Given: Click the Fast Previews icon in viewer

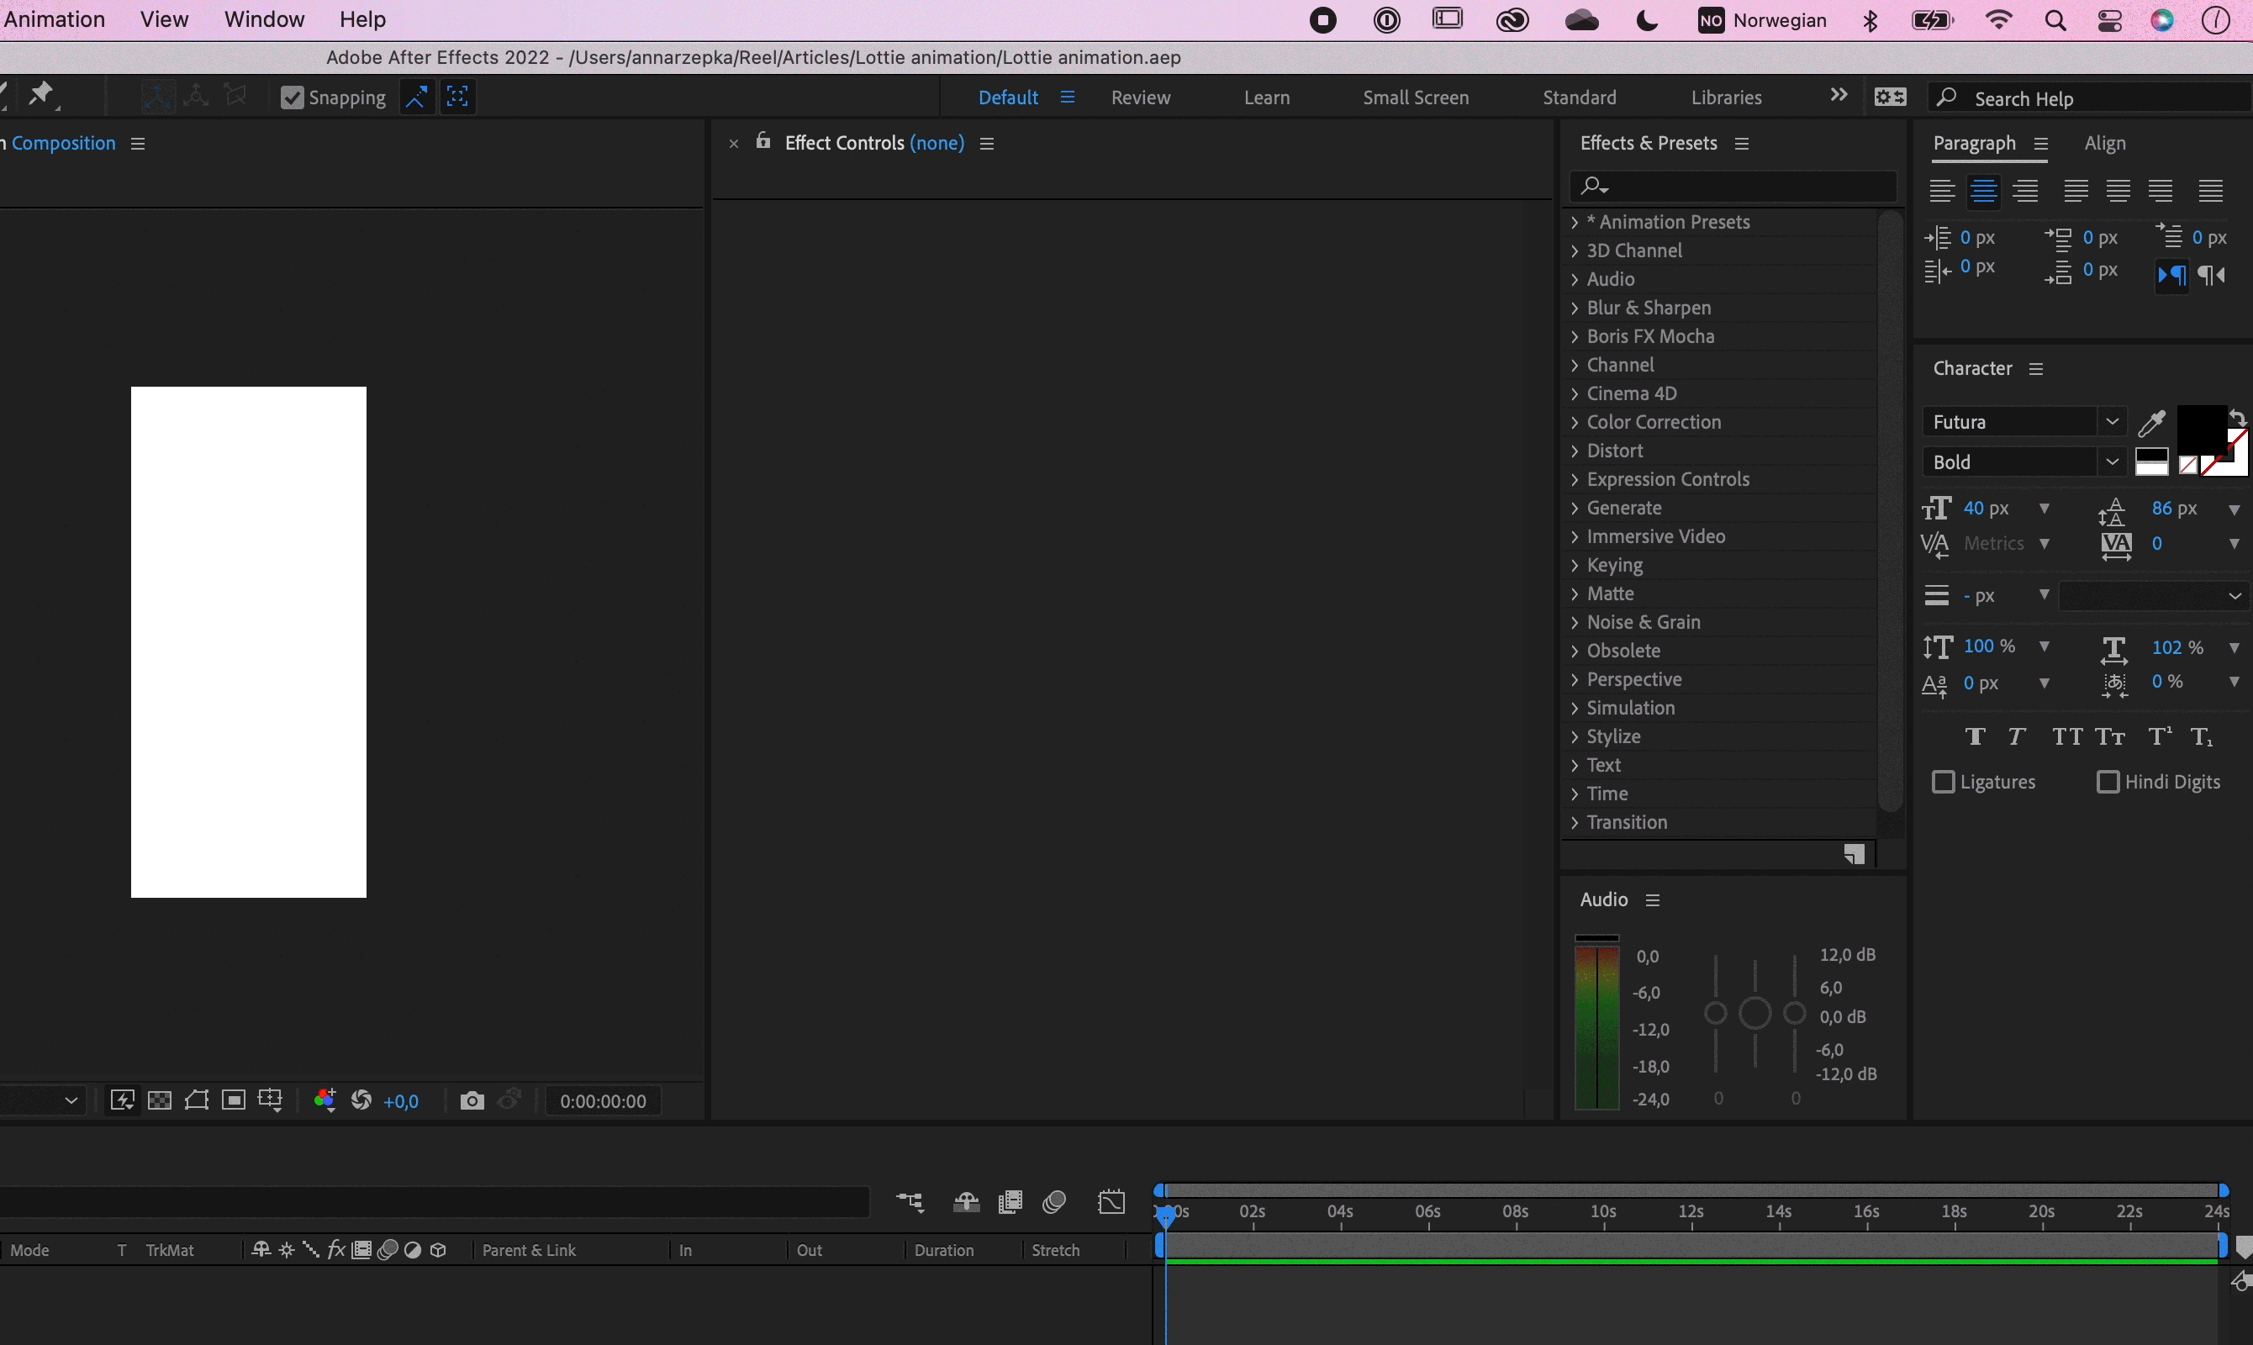Looking at the screenshot, I should pyautogui.click(x=123, y=1100).
